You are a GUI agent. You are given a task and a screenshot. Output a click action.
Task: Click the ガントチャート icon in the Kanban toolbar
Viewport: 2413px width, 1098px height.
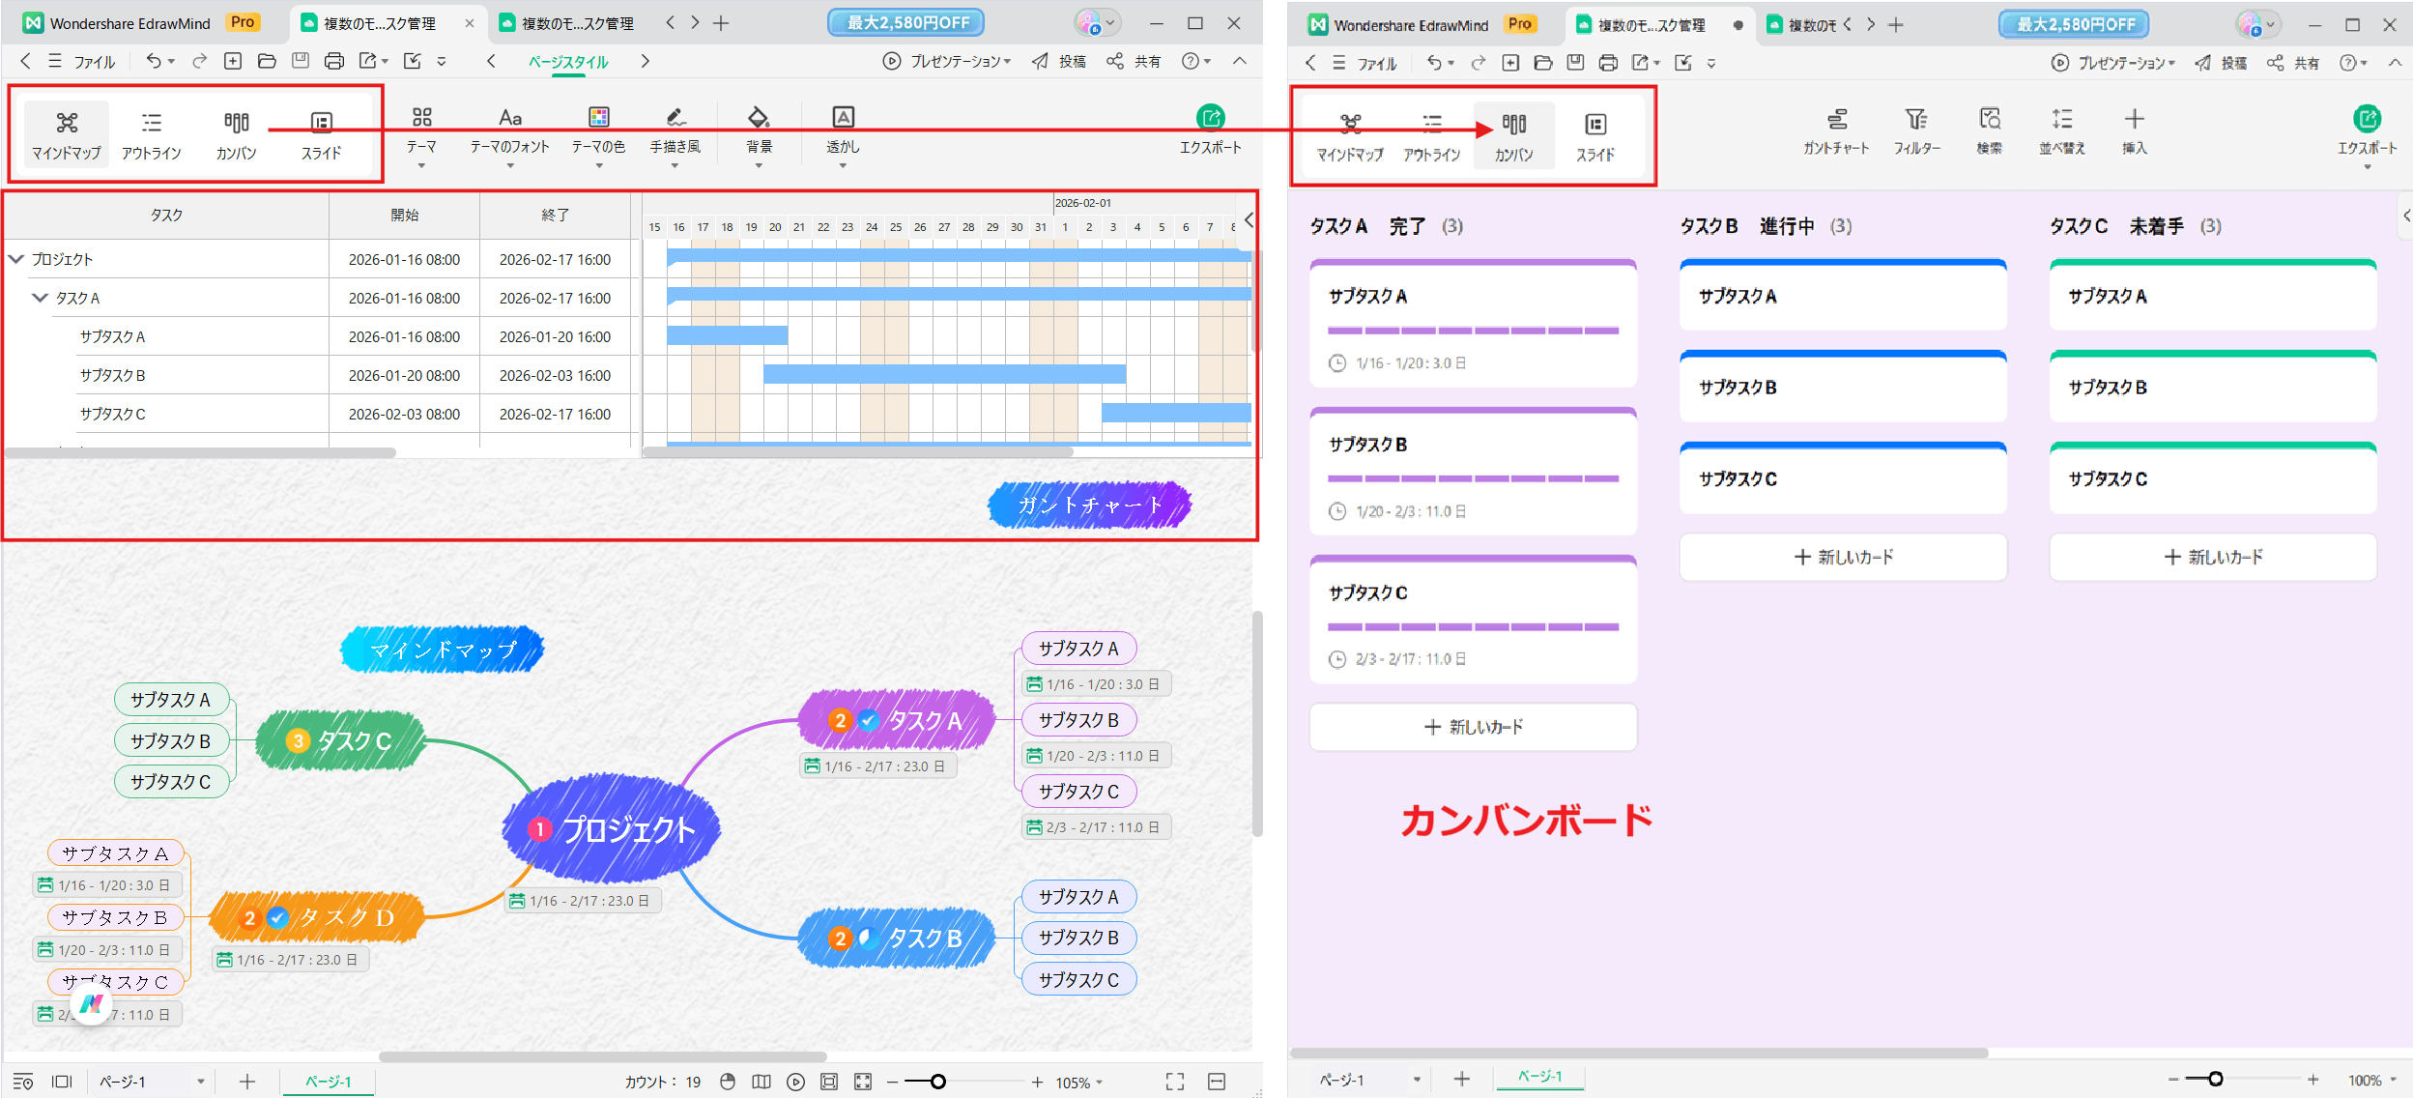(x=1837, y=132)
